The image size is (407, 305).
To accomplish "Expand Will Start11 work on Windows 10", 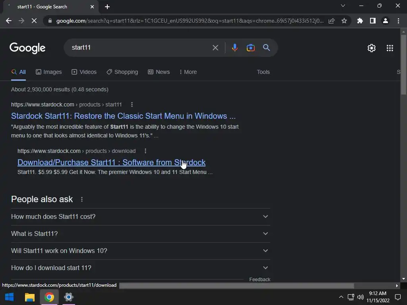I will pyautogui.click(x=140, y=251).
